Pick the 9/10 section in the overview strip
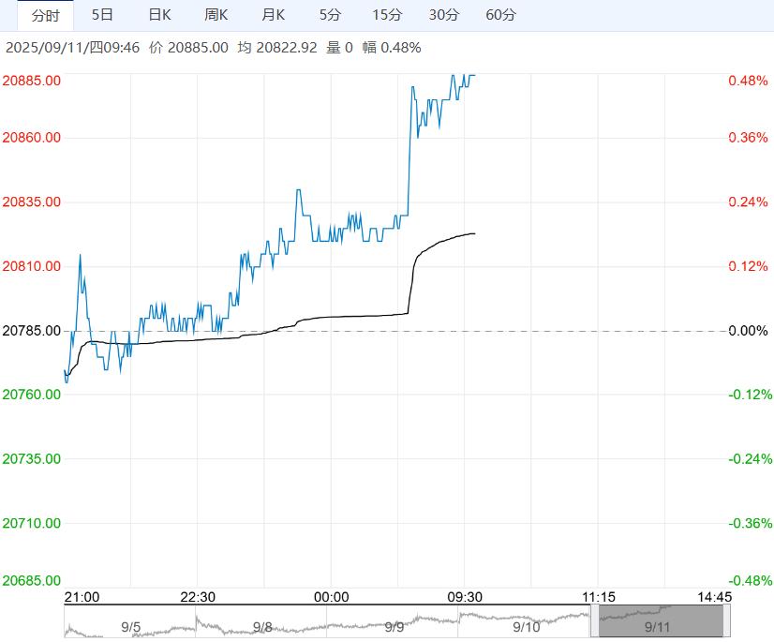The height and width of the screenshot is (642, 774). click(527, 626)
